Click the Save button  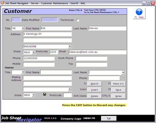118,90
